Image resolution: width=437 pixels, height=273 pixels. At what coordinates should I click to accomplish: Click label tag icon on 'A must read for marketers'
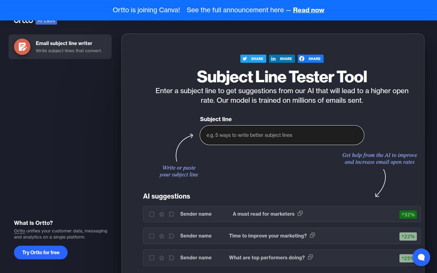(172, 214)
